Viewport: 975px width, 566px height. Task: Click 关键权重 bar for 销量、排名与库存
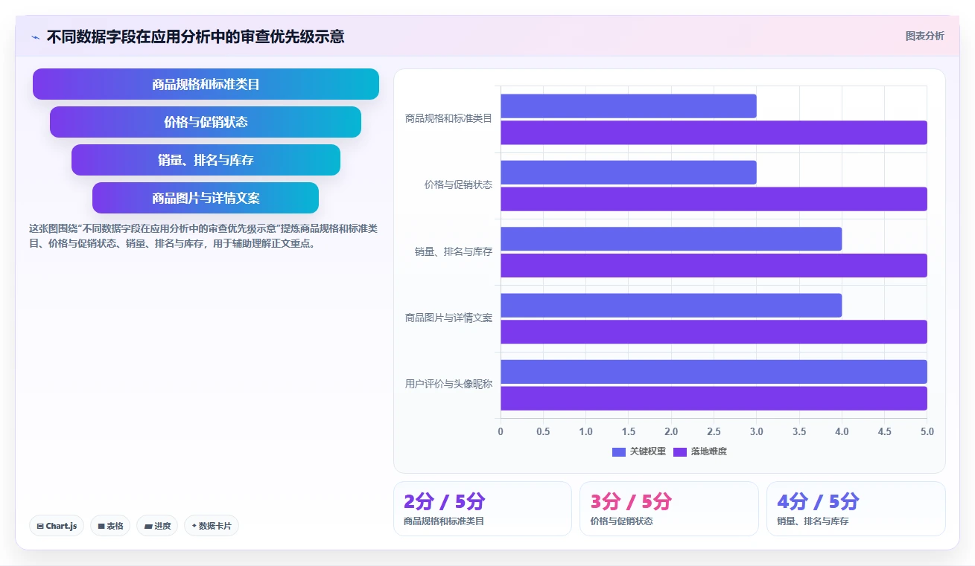(x=671, y=239)
